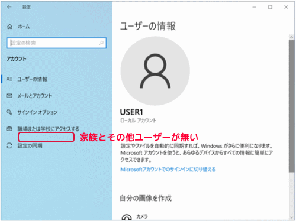The height and width of the screenshot is (221, 296).
Task: Open サインイン オプション page
Action: click(x=37, y=112)
